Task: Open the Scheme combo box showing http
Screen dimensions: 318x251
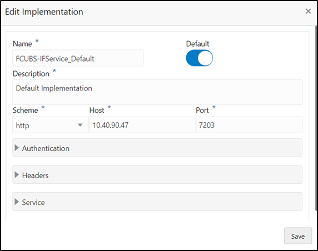Action: (x=51, y=125)
